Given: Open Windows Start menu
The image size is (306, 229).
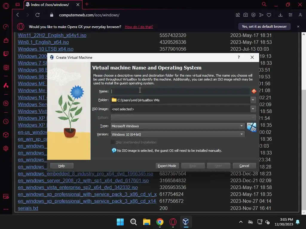Looking at the screenshot, I should [x=120, y=222].
